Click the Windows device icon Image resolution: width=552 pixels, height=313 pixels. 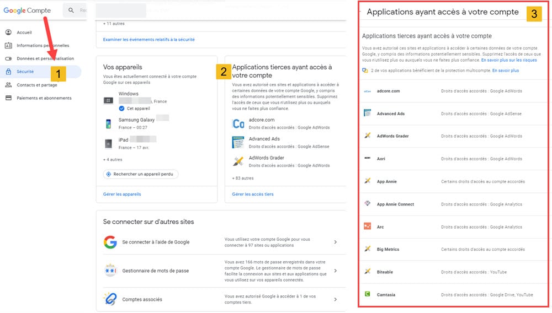click(x=108, y=100)
